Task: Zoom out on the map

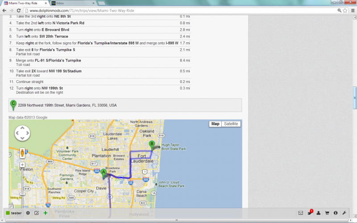Action: coord(22,194)
